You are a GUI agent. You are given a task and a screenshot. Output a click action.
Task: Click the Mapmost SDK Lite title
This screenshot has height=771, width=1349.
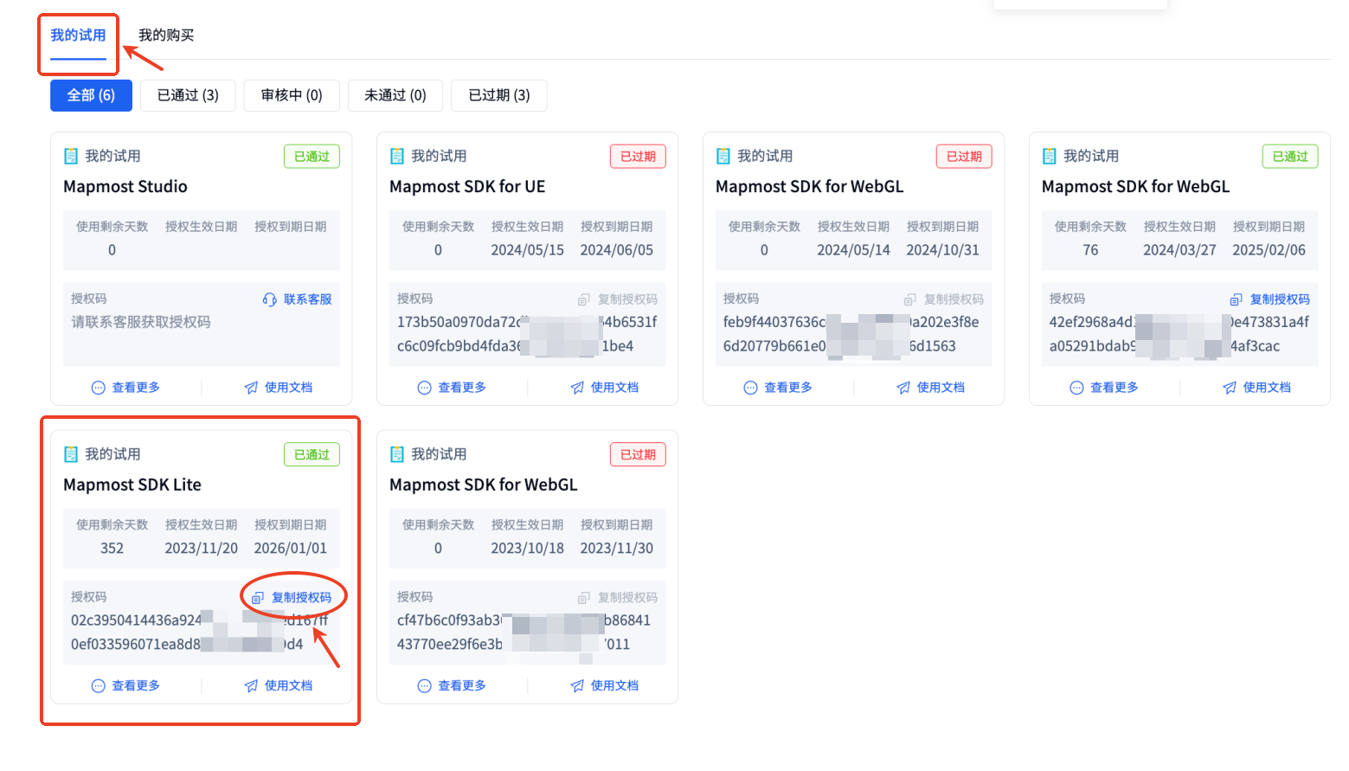coord(132,485)
